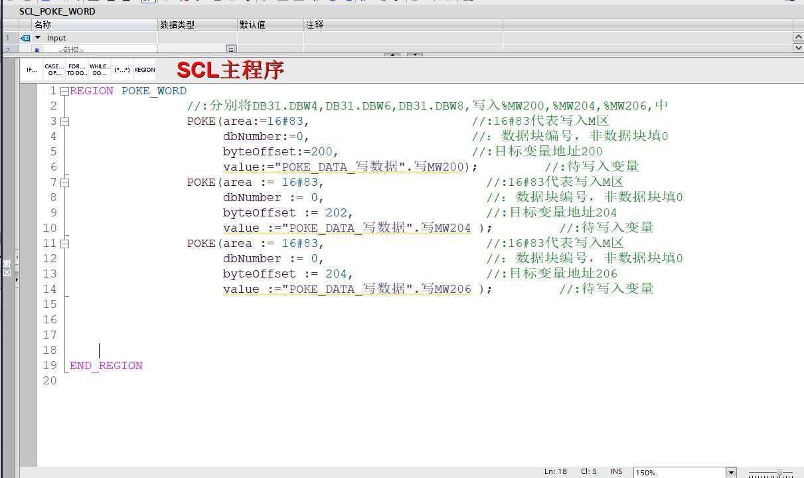
Task: Insert a (*...*) comment block
Action: (x=122, y=70)
